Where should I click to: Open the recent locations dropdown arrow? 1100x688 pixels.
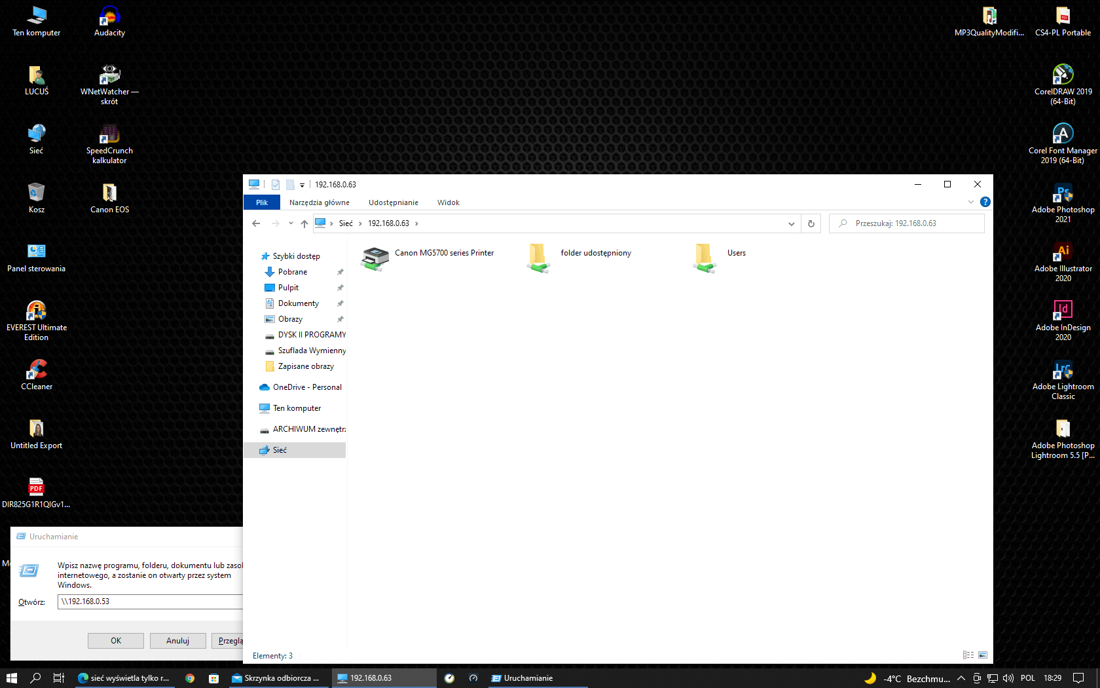tap(291, 223)
